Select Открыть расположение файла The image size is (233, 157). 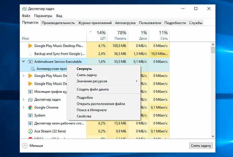pos(104,104)
